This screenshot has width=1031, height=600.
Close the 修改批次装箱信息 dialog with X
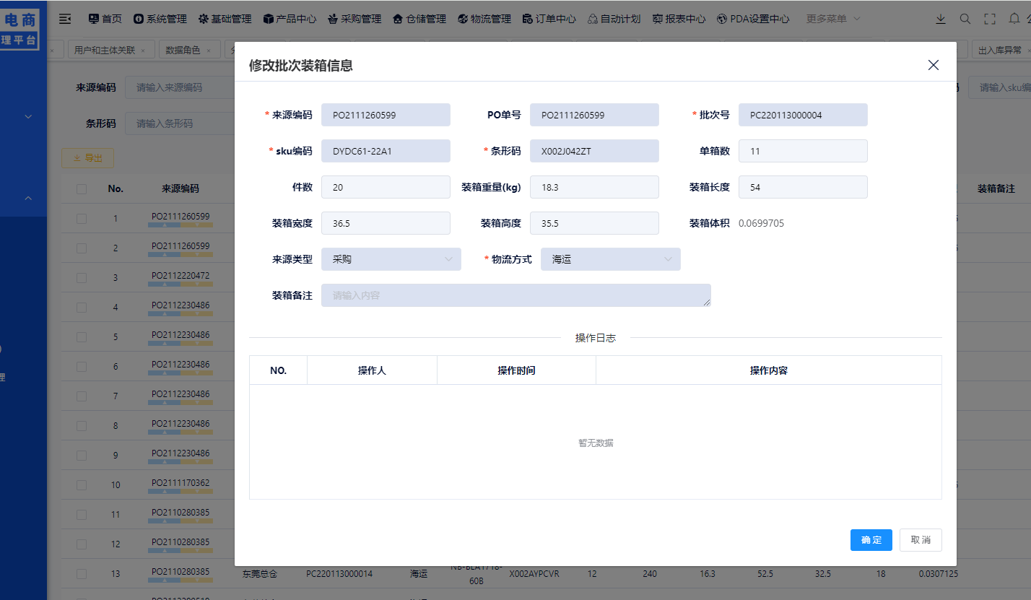pos(933,65)
